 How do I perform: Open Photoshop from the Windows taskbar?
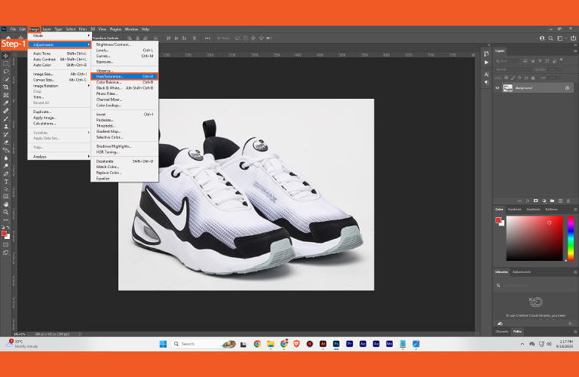click(x=336, y=343)
